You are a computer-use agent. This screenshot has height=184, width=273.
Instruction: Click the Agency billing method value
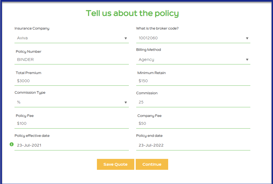tap(146, 60)
